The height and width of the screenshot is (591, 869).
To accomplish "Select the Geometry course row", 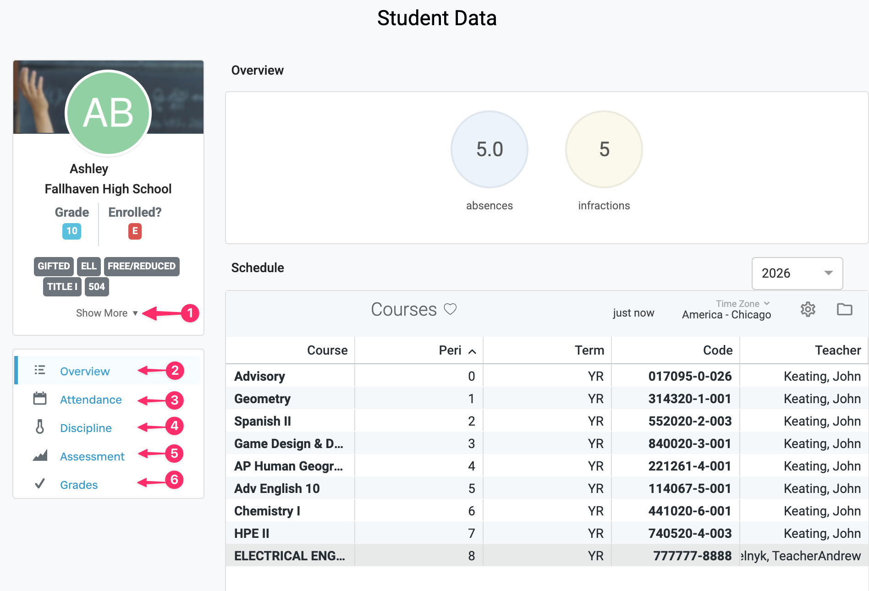I will pos(262,399).
